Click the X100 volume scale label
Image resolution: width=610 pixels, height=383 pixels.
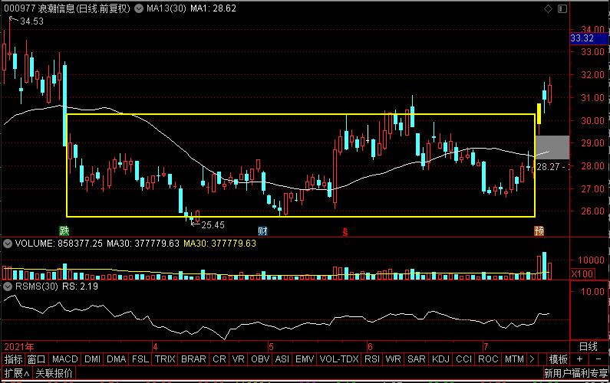[582, 273]
